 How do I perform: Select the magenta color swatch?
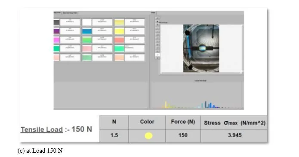point(57,40)
